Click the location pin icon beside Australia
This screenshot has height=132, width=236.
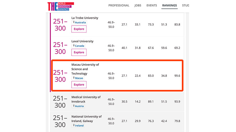74,22
